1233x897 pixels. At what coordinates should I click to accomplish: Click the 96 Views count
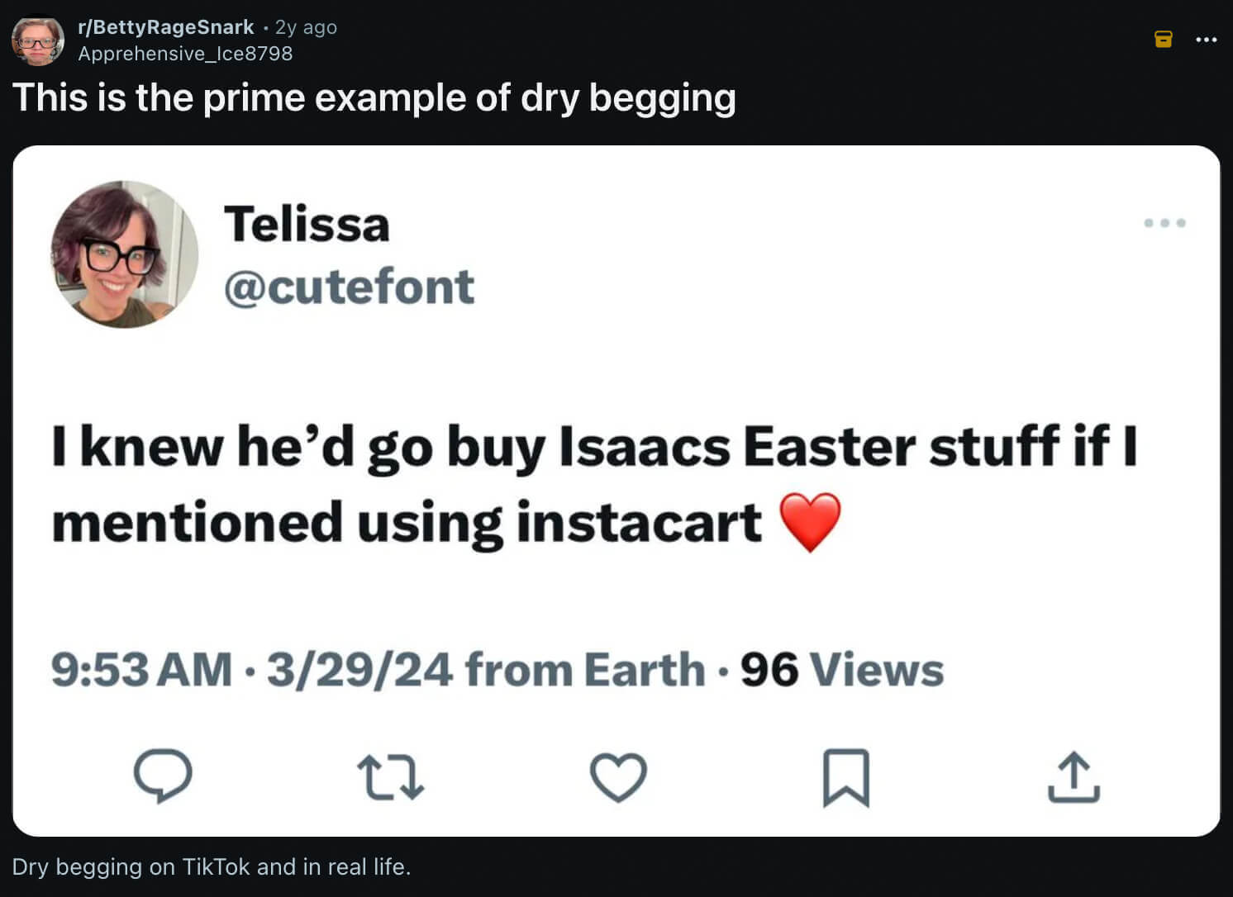[841, 669]
